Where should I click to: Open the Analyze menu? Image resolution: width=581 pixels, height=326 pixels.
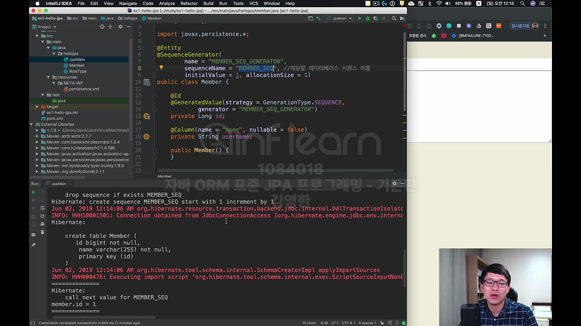coord(167,3)
